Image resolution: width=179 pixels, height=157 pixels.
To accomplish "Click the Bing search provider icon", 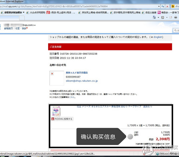I will point(173,6).
